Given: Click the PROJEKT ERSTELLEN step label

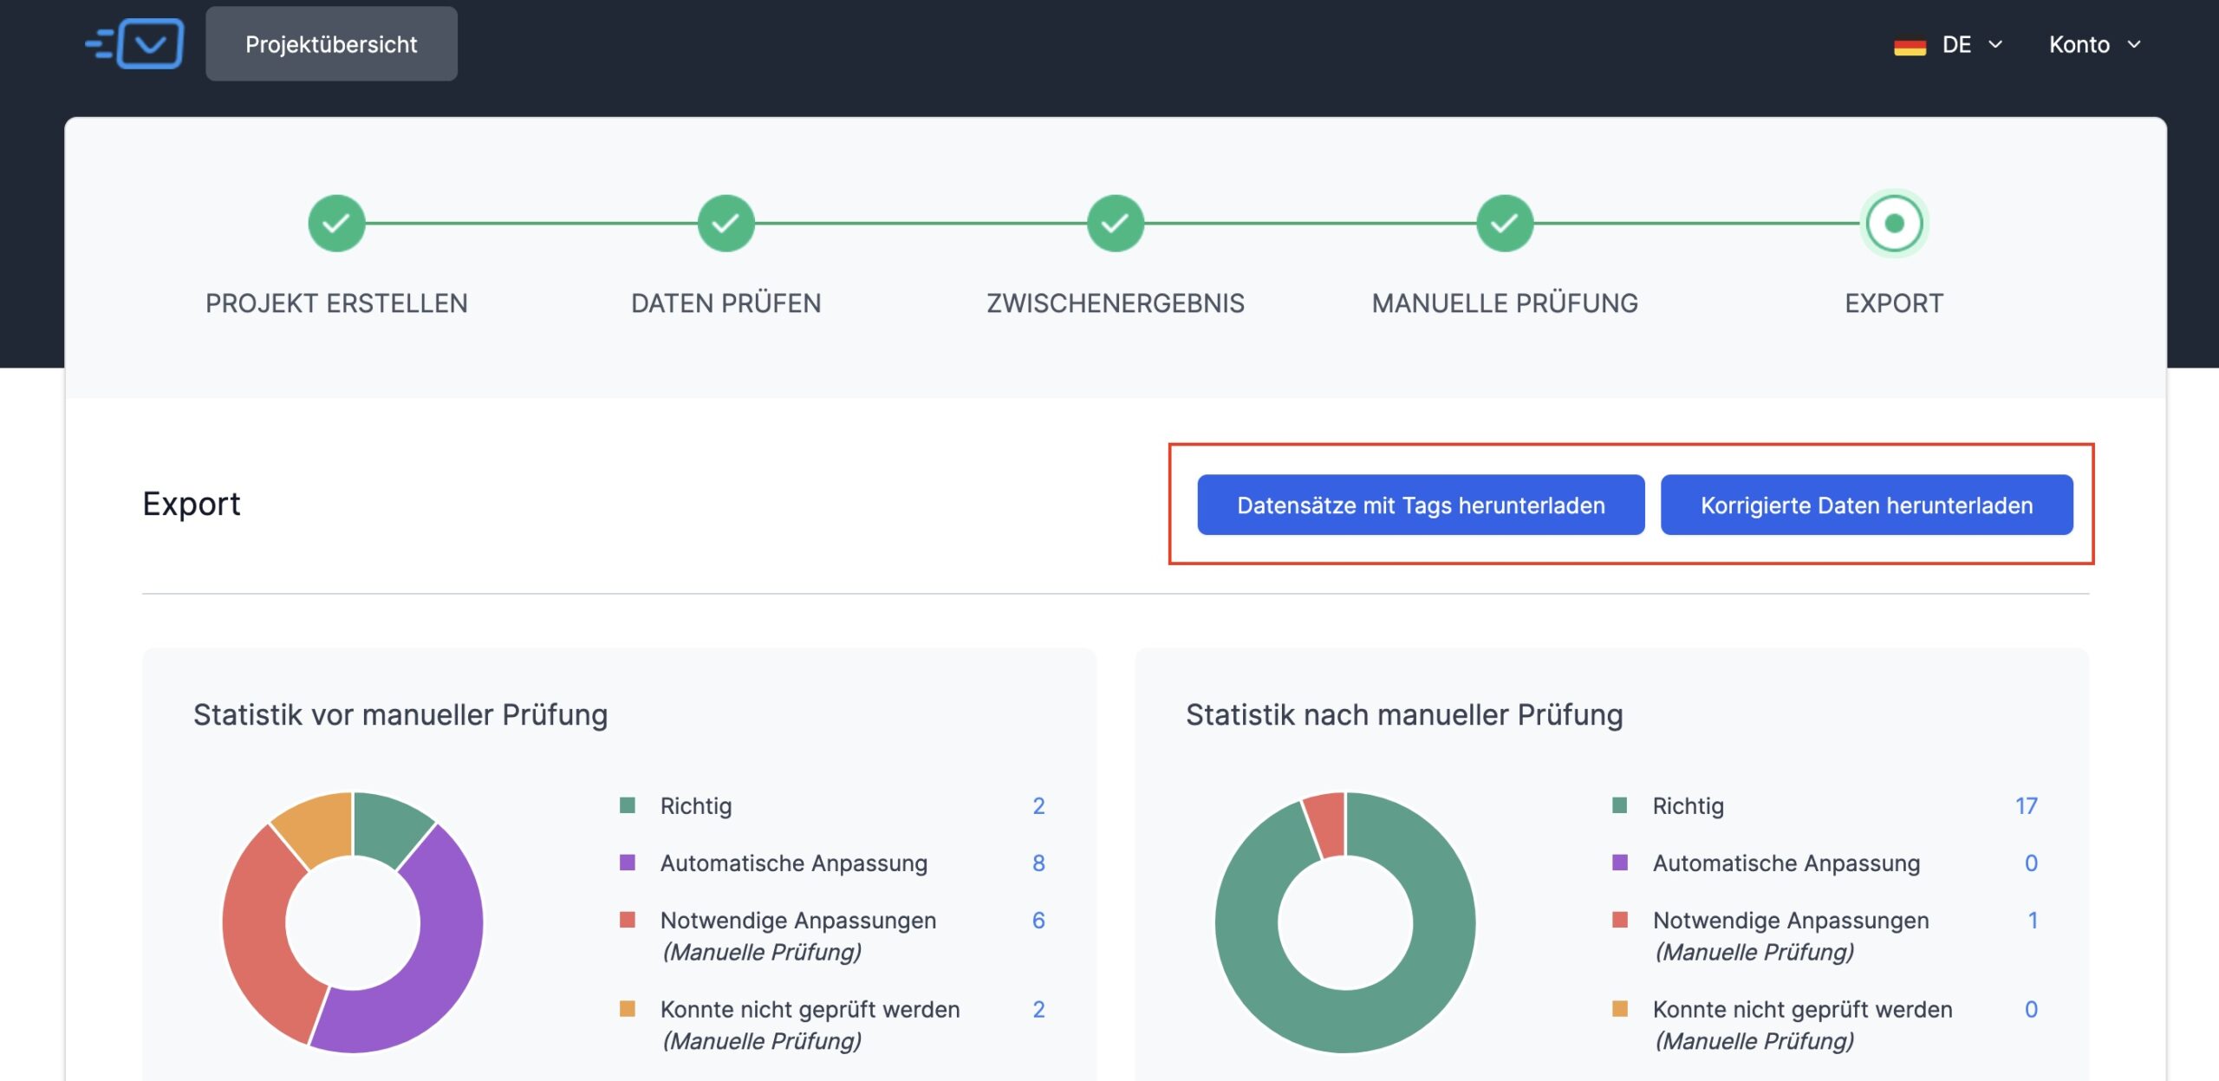Looking at the screenshot, I should pos(336,303).
